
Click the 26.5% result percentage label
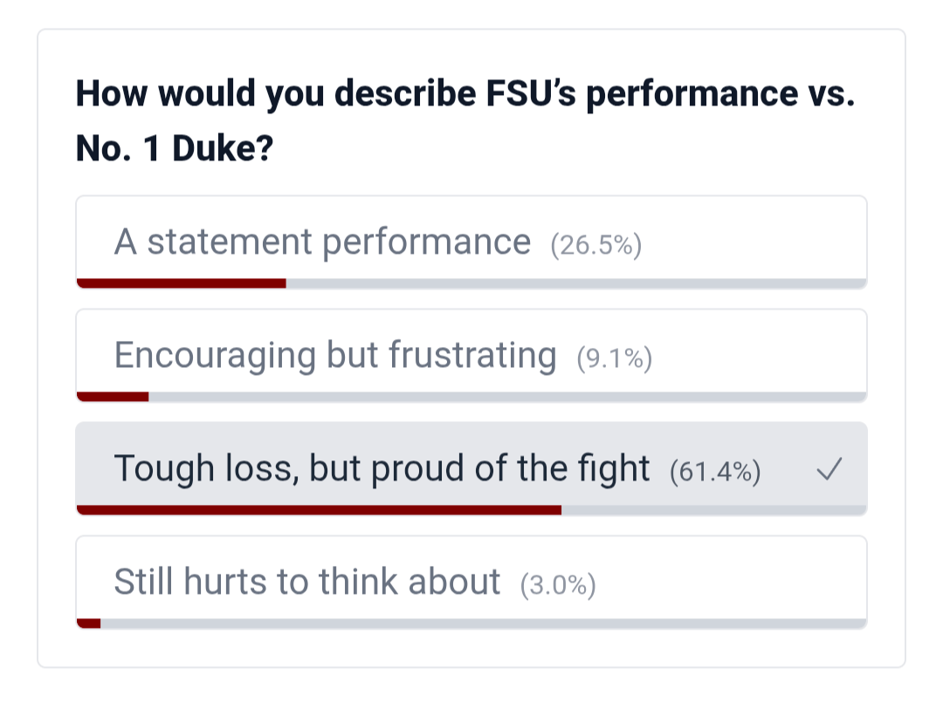point(595,246)
